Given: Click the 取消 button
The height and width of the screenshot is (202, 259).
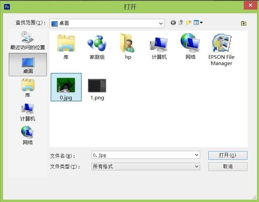Looking at the screenshot, I should click(x=228, y=167).
